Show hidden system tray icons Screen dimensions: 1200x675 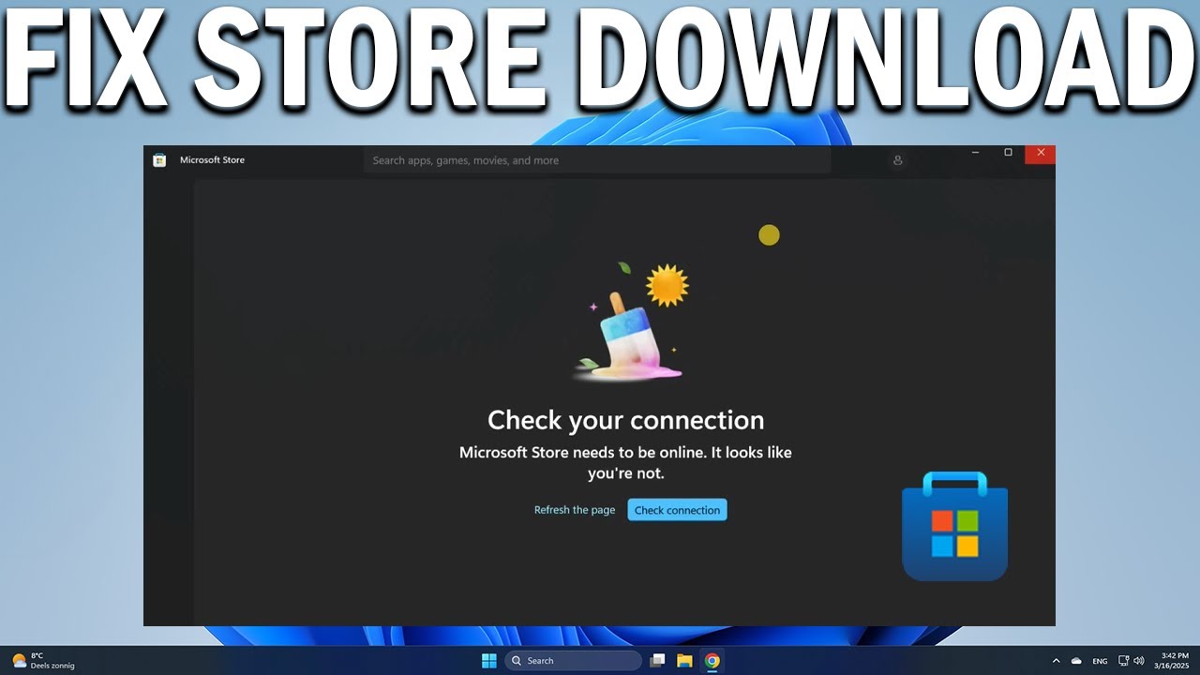1056,661
